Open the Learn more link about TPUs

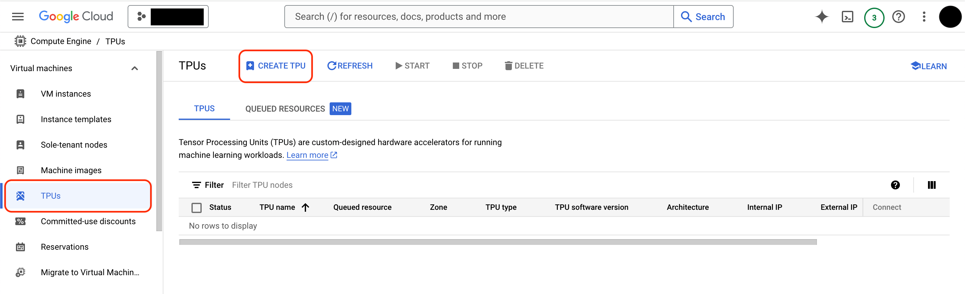tap(307, 155)
